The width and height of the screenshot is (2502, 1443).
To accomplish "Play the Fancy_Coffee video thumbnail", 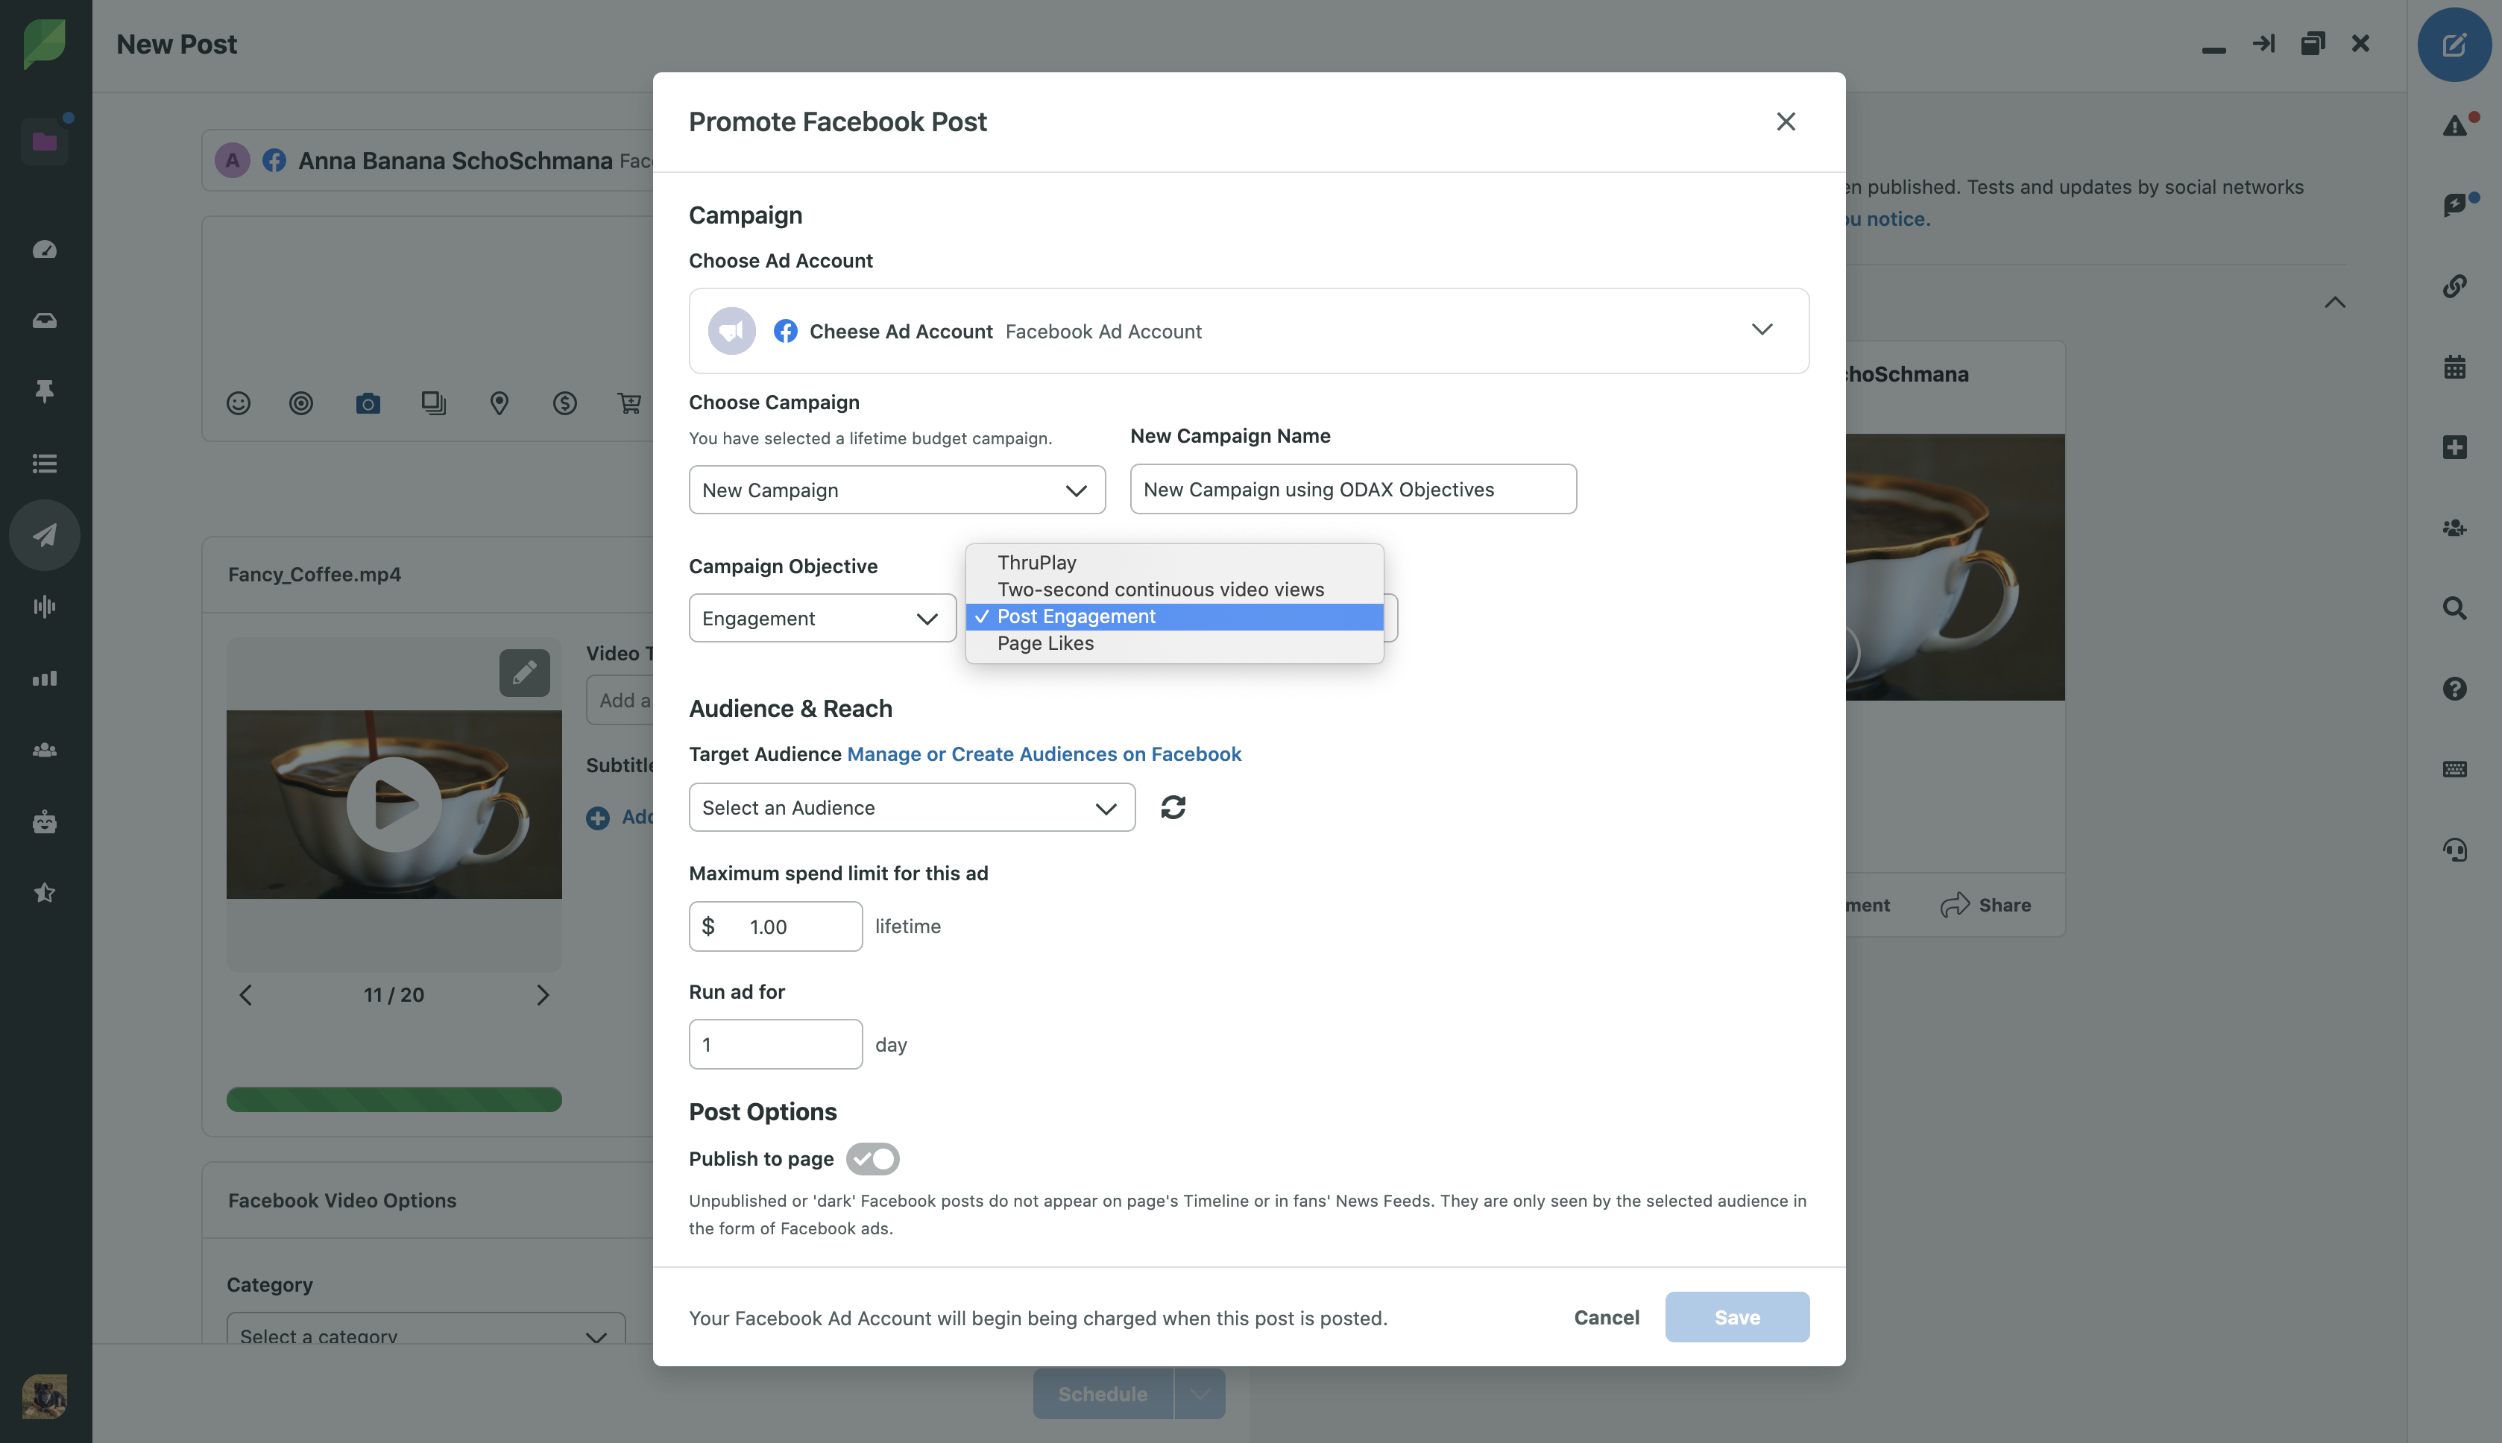I will [394, 803].
